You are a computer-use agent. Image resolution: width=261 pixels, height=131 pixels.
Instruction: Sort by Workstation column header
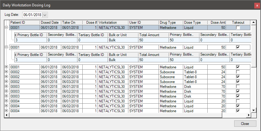coord(113,22)
